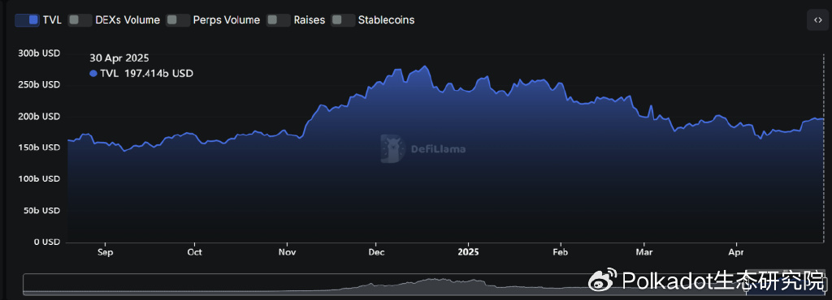
Task: Click the blue TVL legend dot
Action: [x=93, y=74]
